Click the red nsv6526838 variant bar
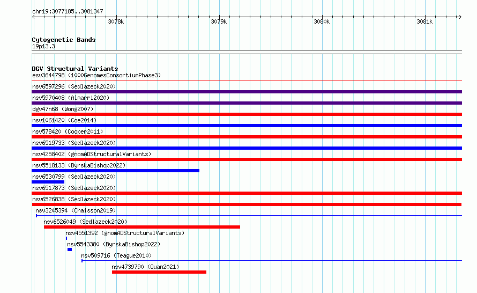 [x=247, y=204]
